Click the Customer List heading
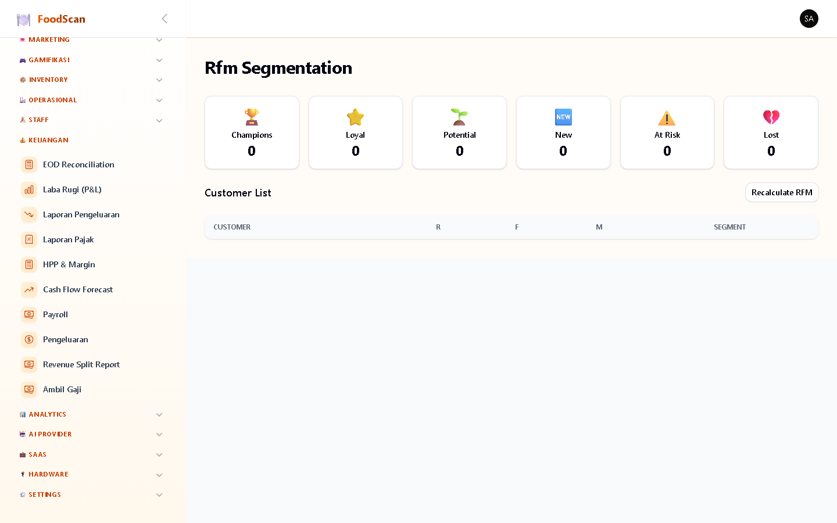Screen dimensions: 837x523 238,193
